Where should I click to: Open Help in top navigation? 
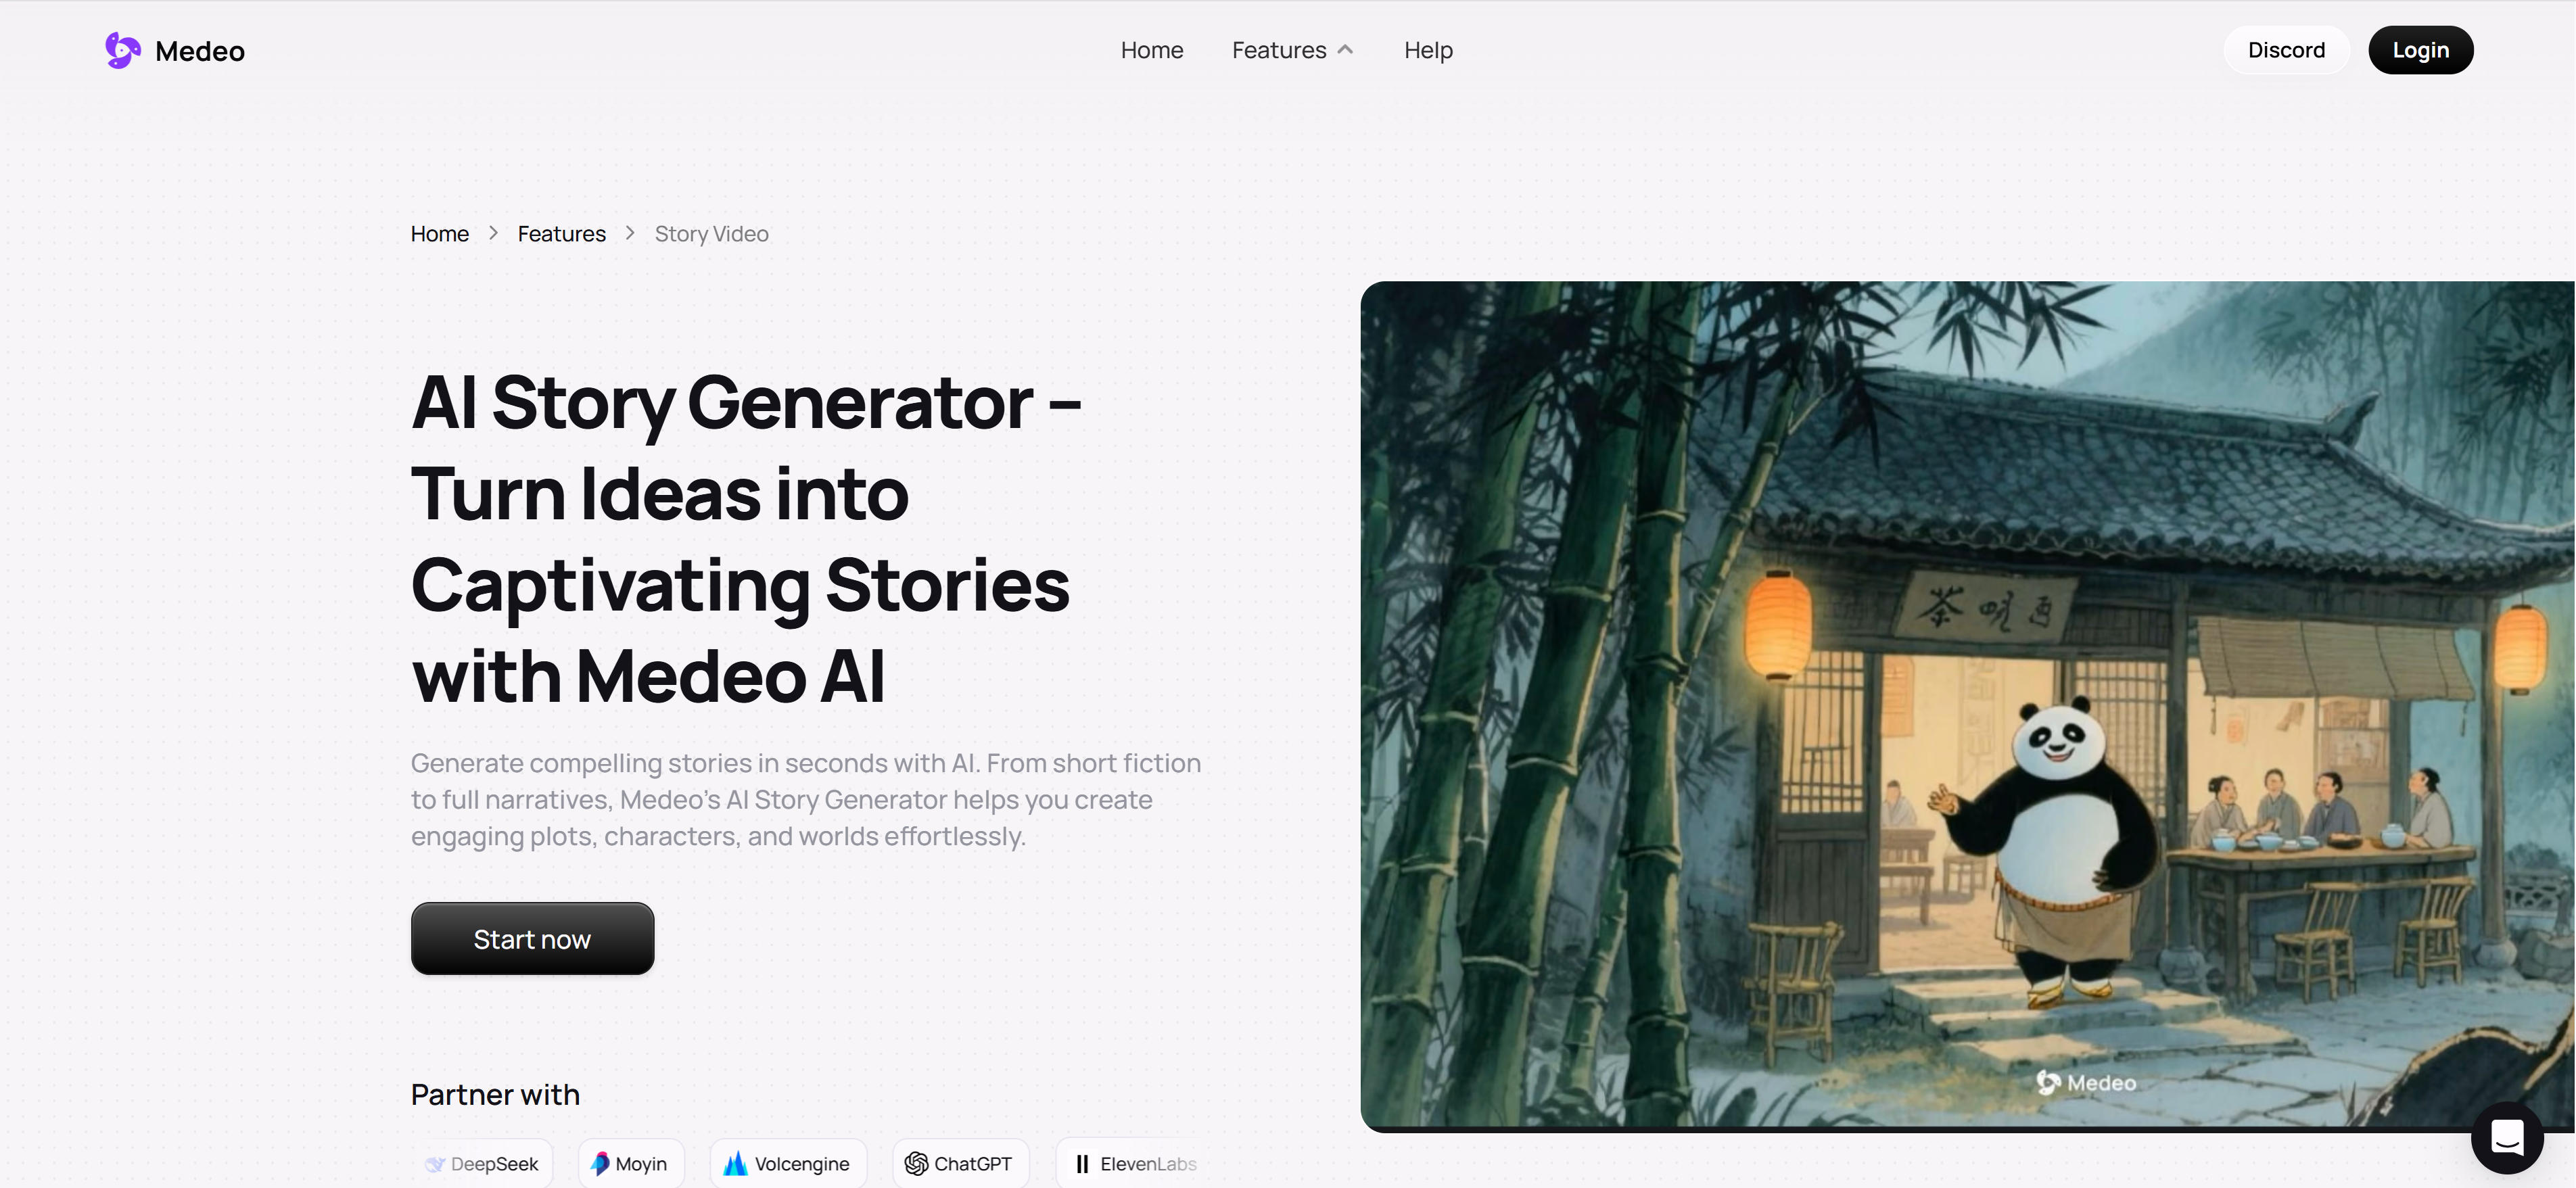point(1427,50)
